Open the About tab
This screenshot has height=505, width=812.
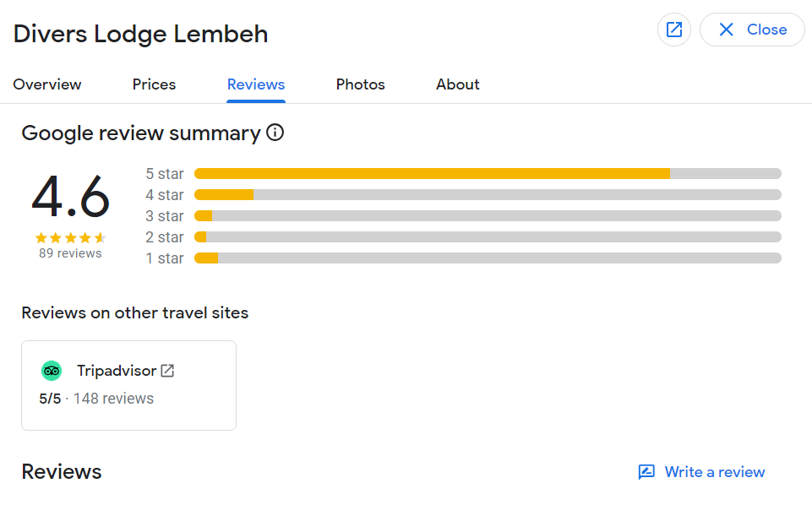coord(458,84)
